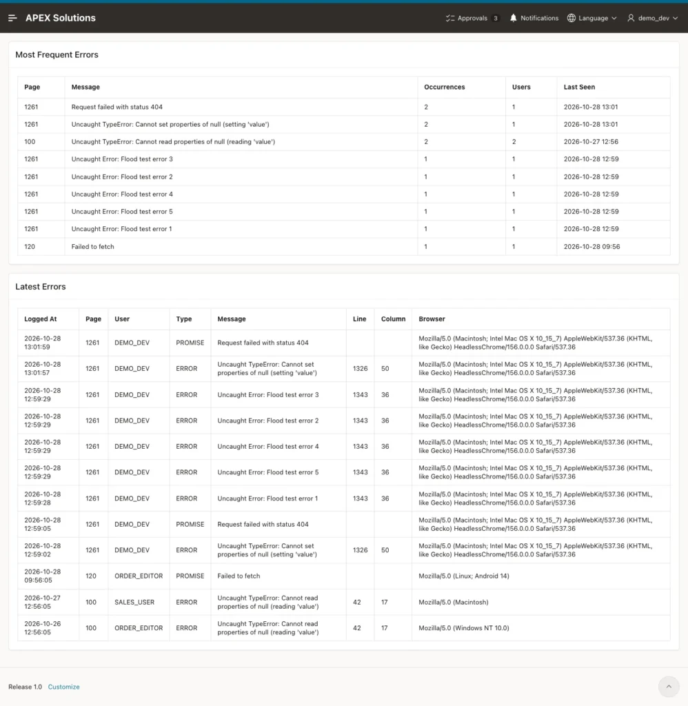Click Last Seen value 2026-10-27 12:56

click(591, 141)
